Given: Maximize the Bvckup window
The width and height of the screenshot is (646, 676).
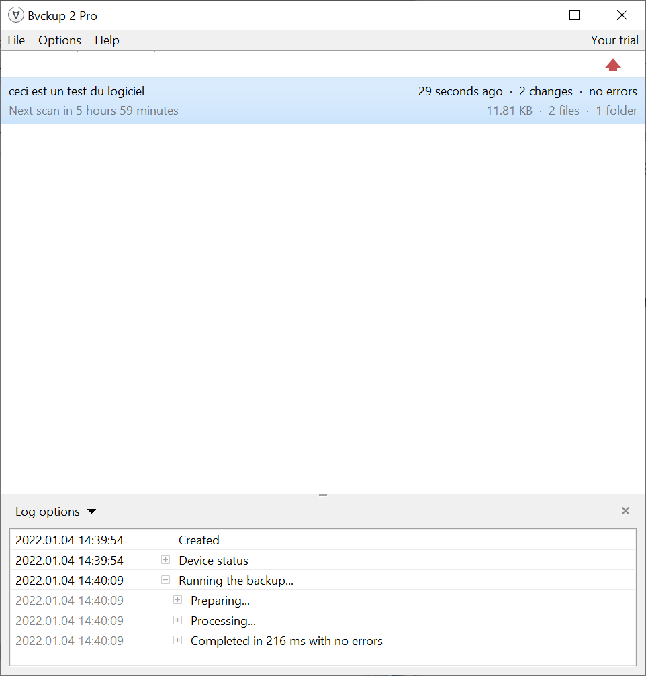Looking at the screenshot, I should 574,15.
